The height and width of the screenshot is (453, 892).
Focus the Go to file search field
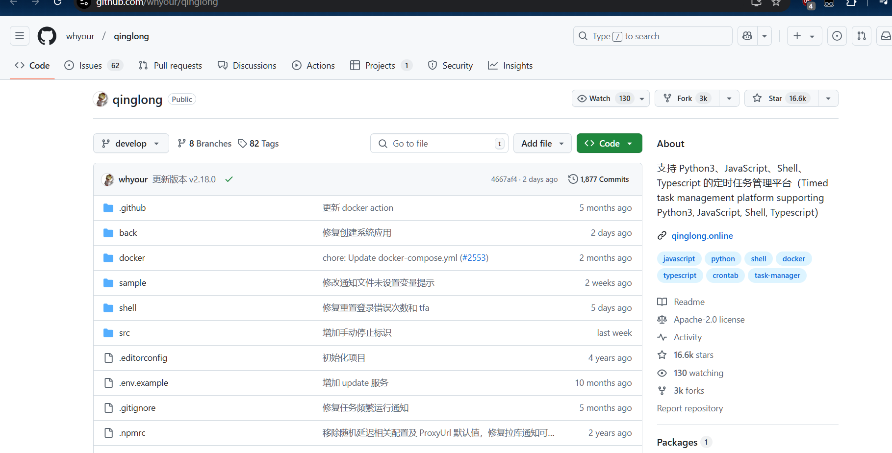[x=439, y=143]
